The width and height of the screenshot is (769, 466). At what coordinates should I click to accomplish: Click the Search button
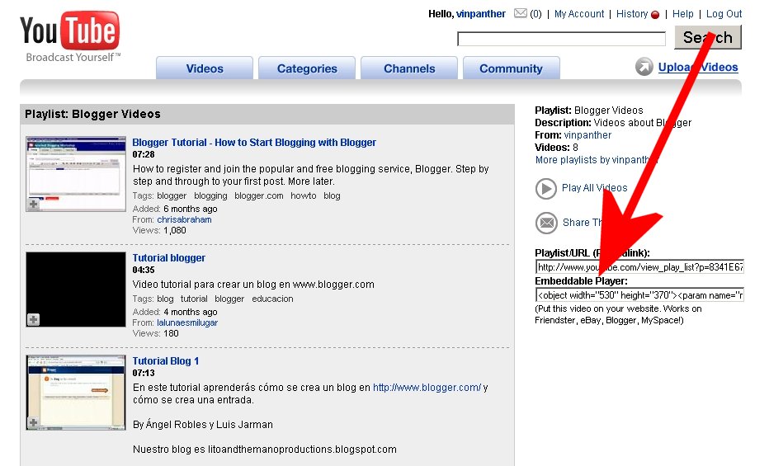point(708,37)
